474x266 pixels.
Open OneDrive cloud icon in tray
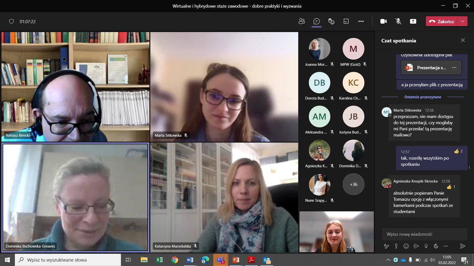[x=403, y=260]
